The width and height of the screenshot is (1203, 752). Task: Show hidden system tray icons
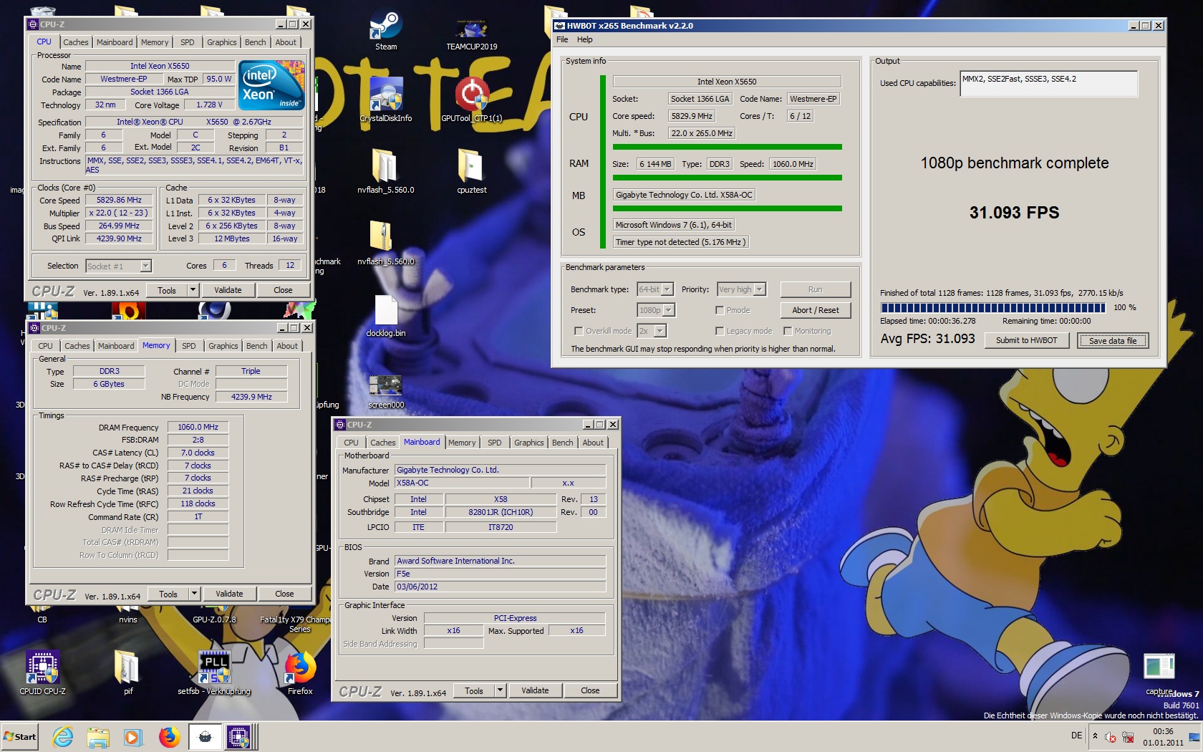tap(1095, 736)
